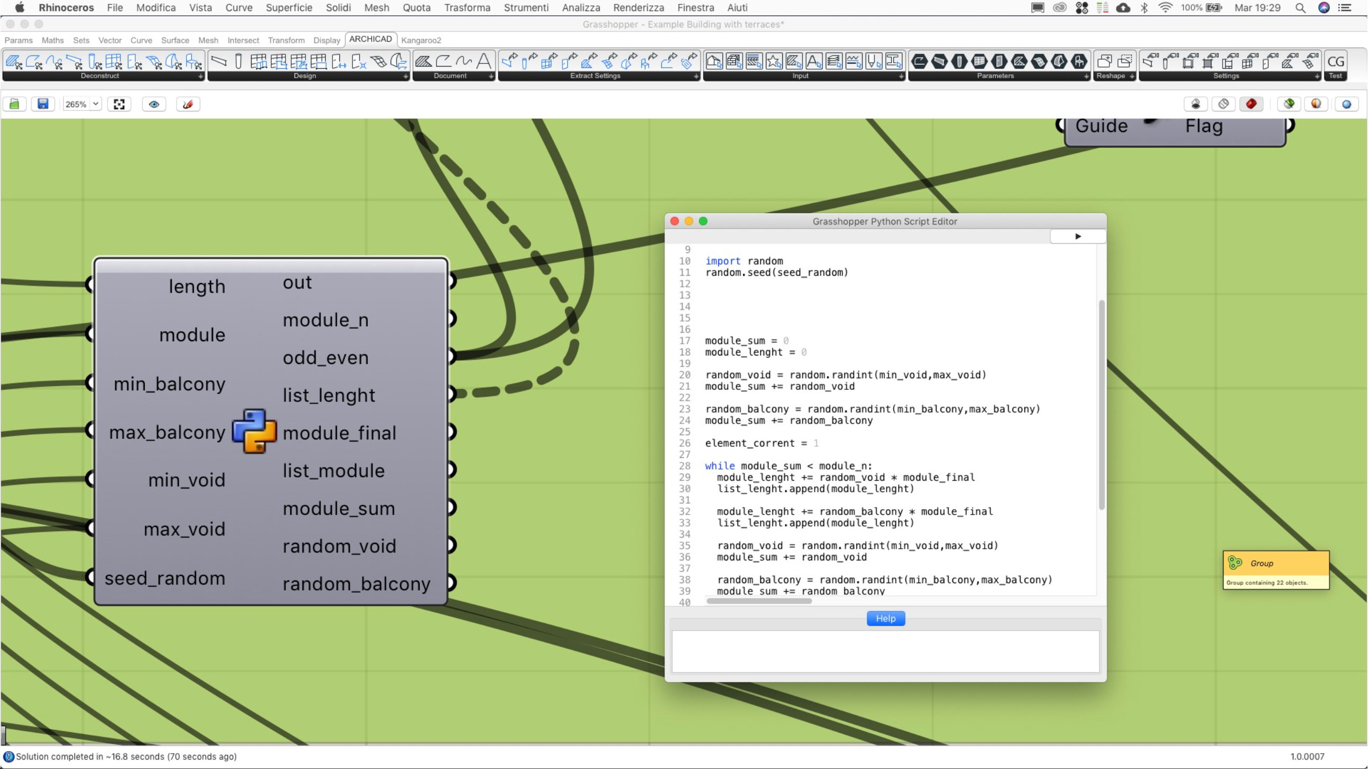Expand the Parameters group panel
This screenshot has width=1369, height=769.
1086,77
